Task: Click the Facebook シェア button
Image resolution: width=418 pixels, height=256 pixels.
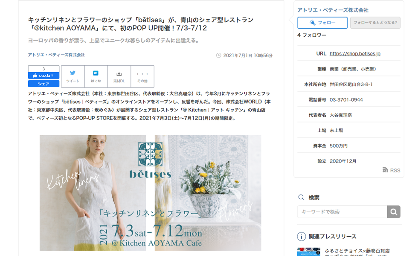Action: pos(44,84)
